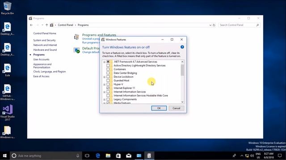Refresh the Control Panel address bar
The height and width of the screenshot is (160, 286).
pos(214,25)
